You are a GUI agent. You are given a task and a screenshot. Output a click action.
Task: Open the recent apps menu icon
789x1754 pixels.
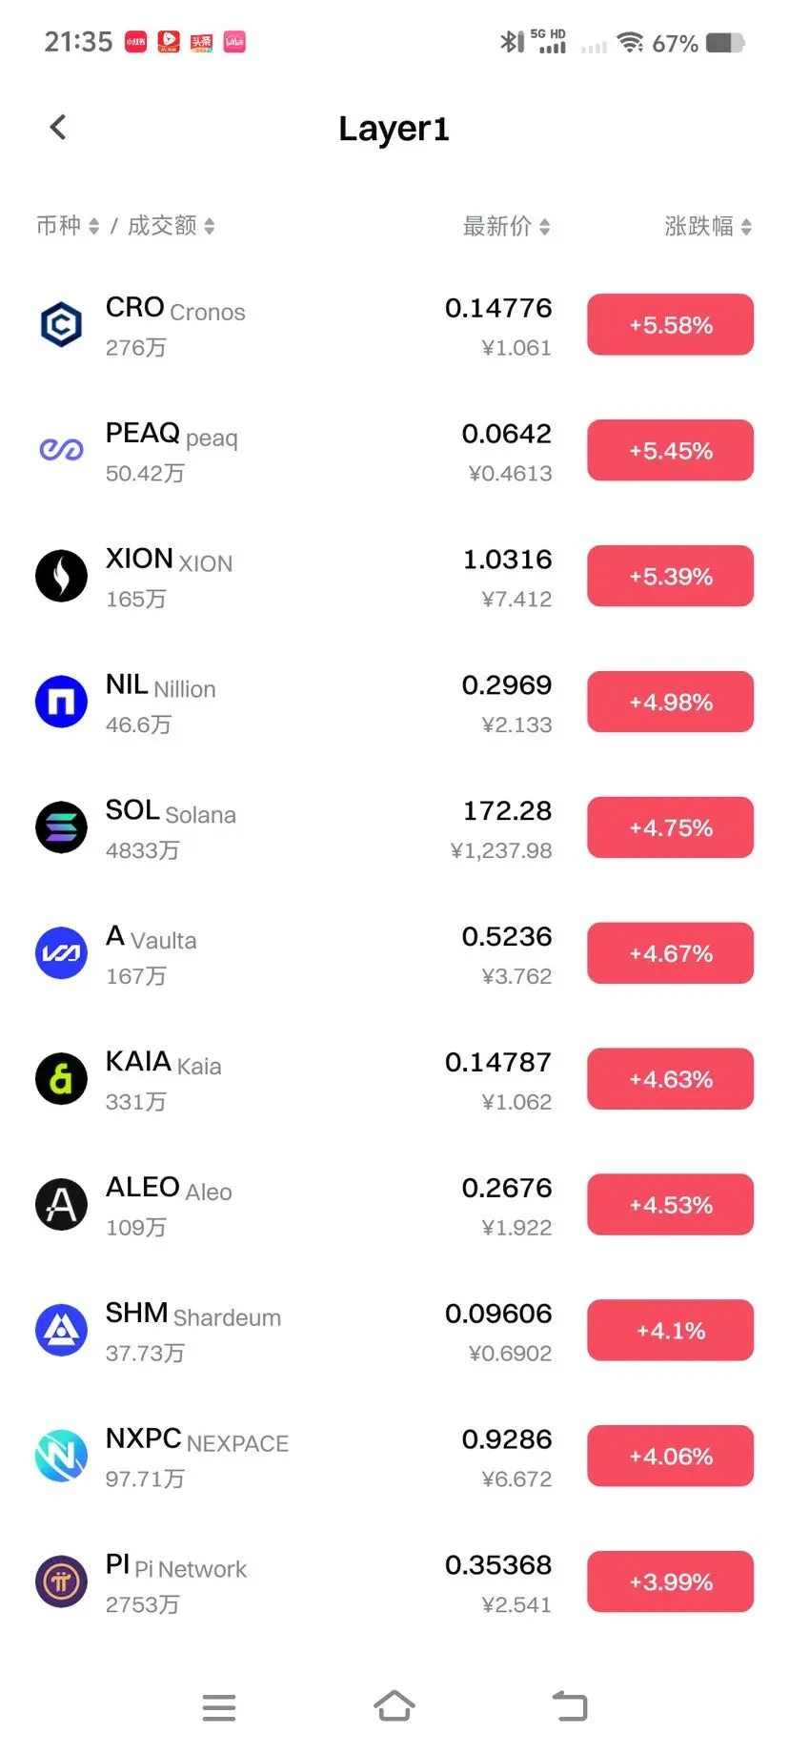pos(219,1707)
